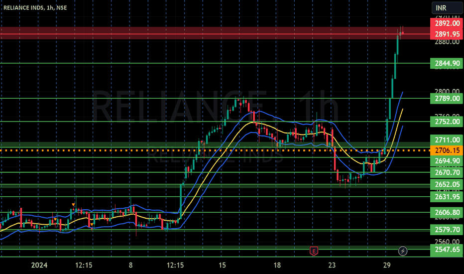Click the 2789.00 green level label
Screen dimensions: 464x274
[x=446, y=98]
